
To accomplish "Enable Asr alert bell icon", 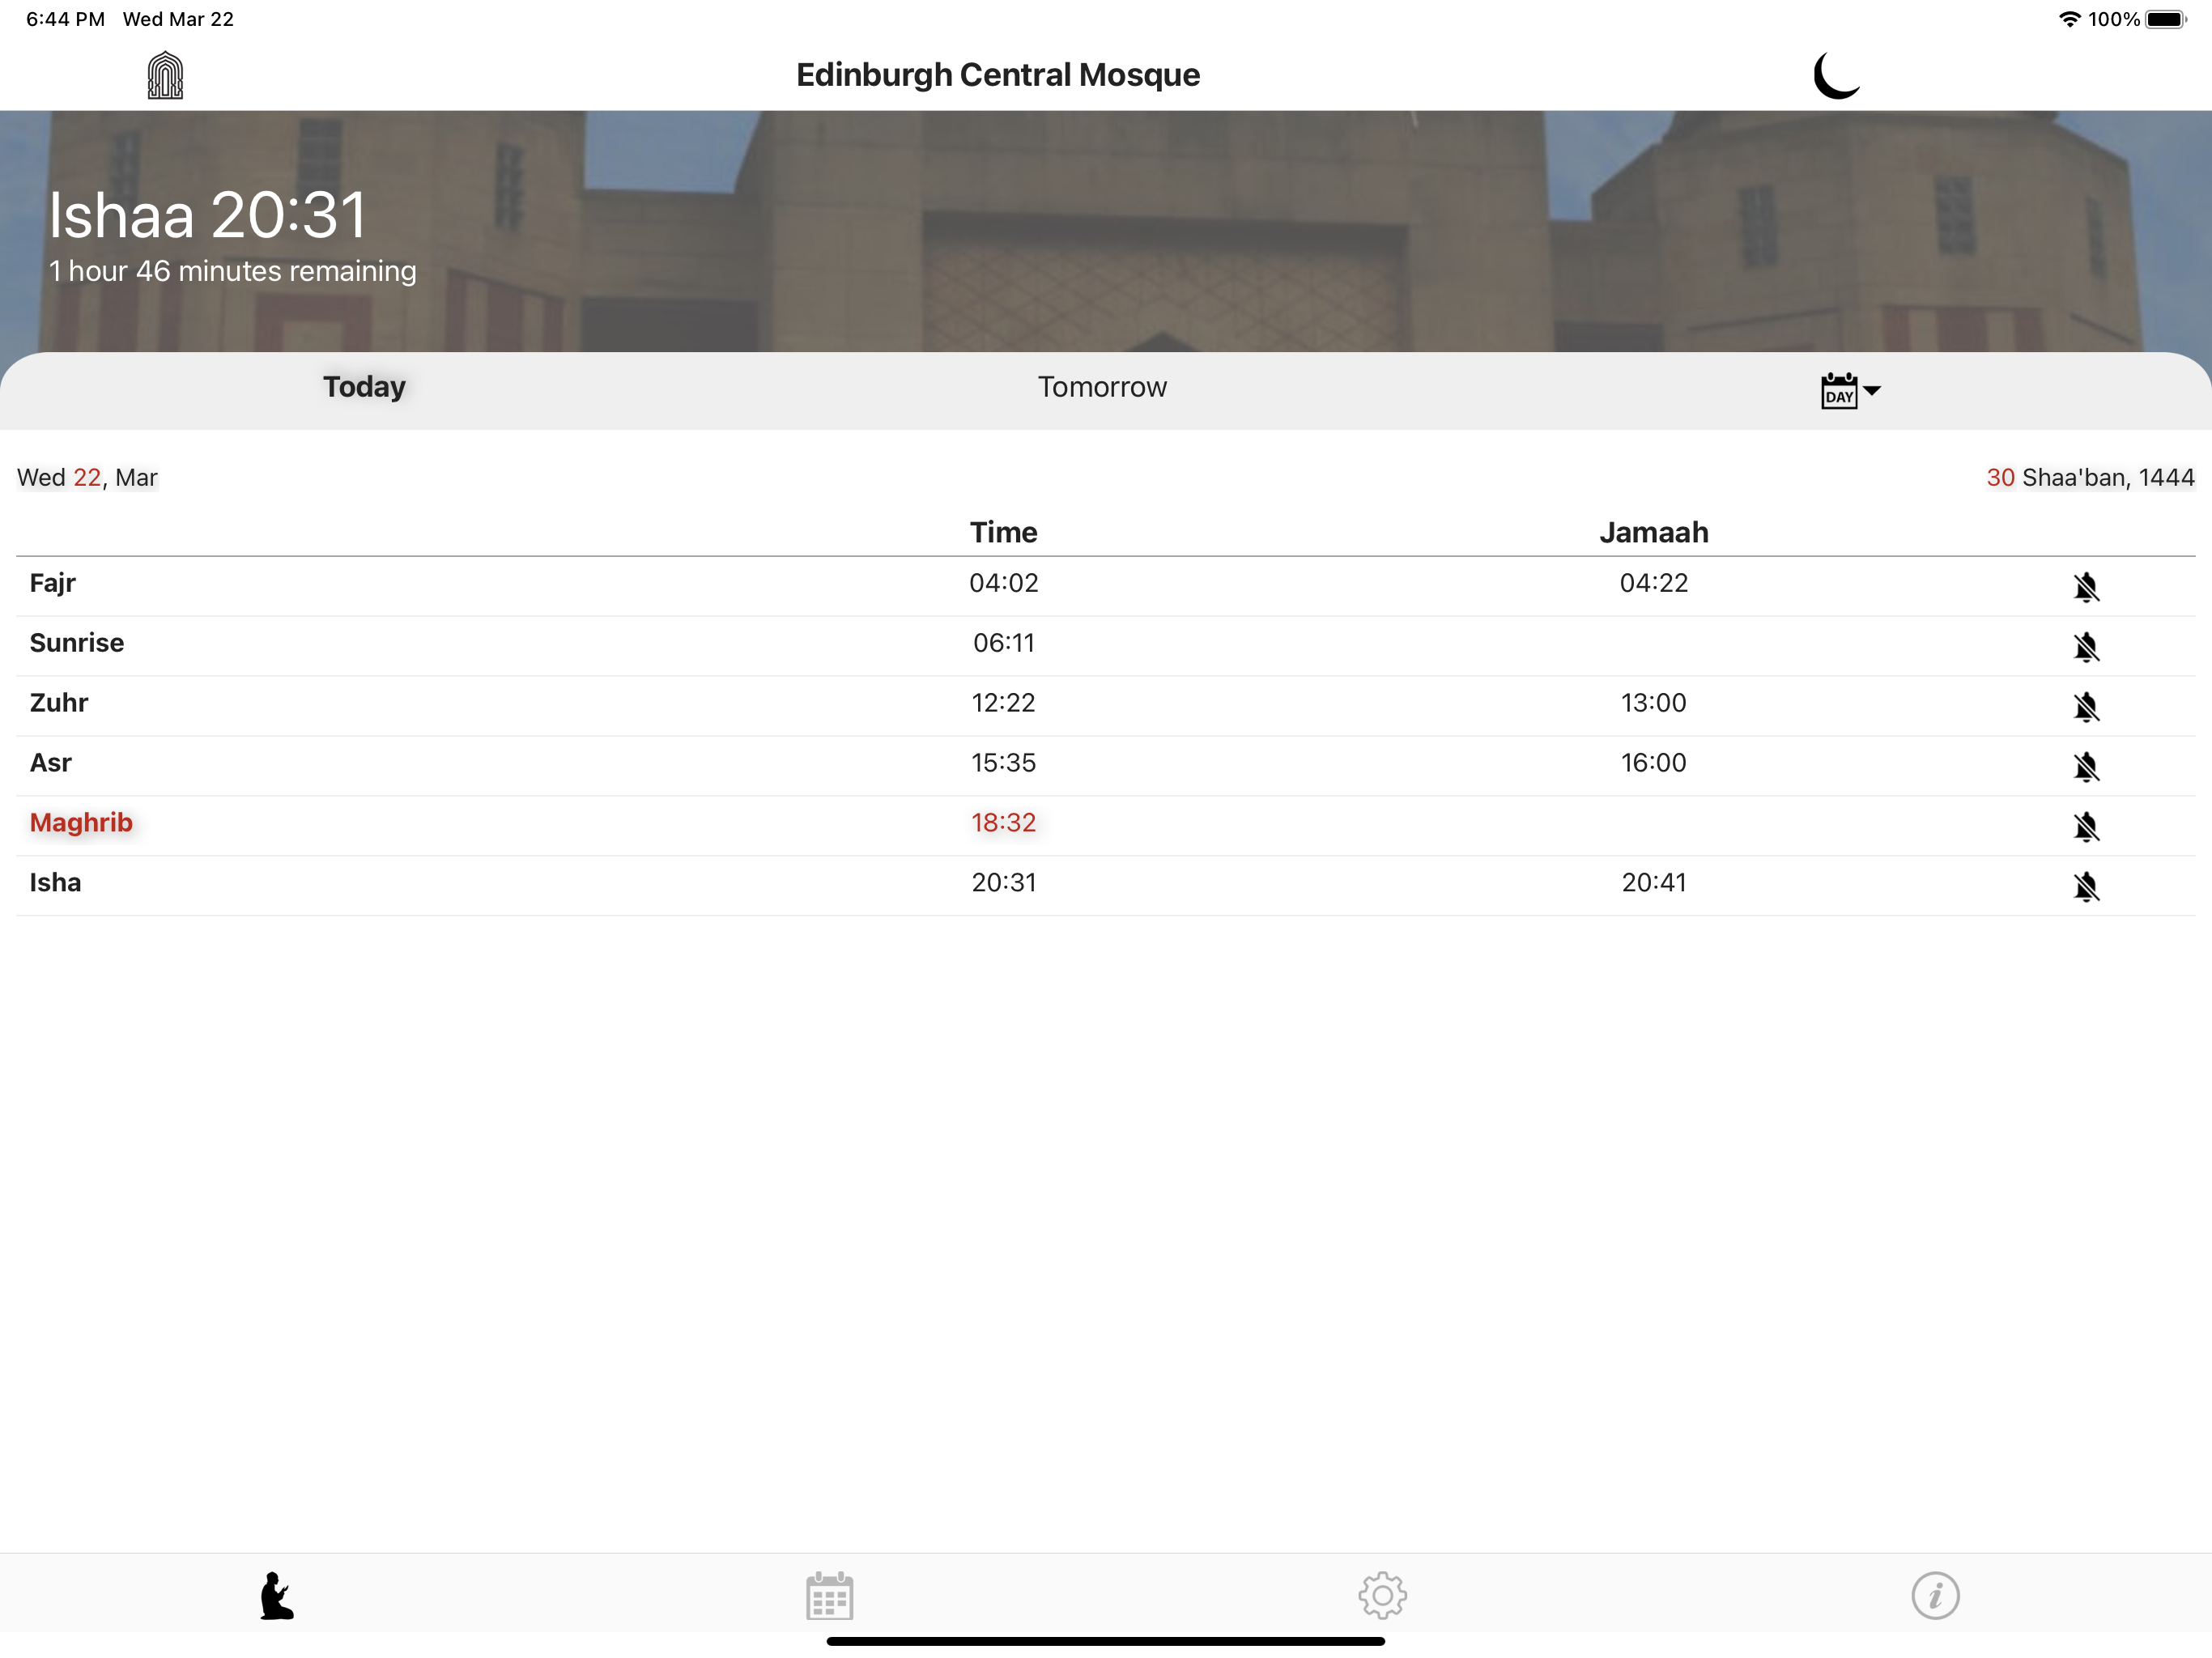I will coord(2085,767).
